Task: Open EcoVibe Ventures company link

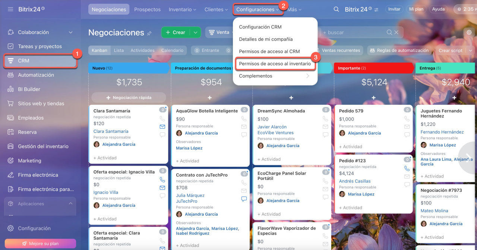Action: [275, 132]
